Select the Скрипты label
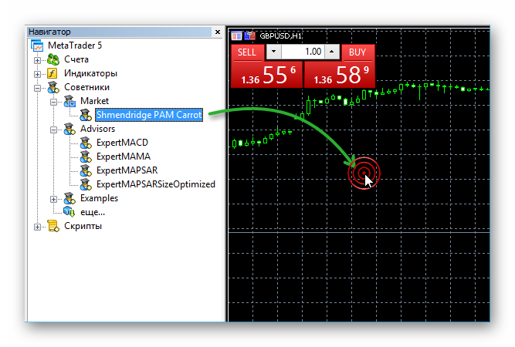 click(x=83, y=226)
